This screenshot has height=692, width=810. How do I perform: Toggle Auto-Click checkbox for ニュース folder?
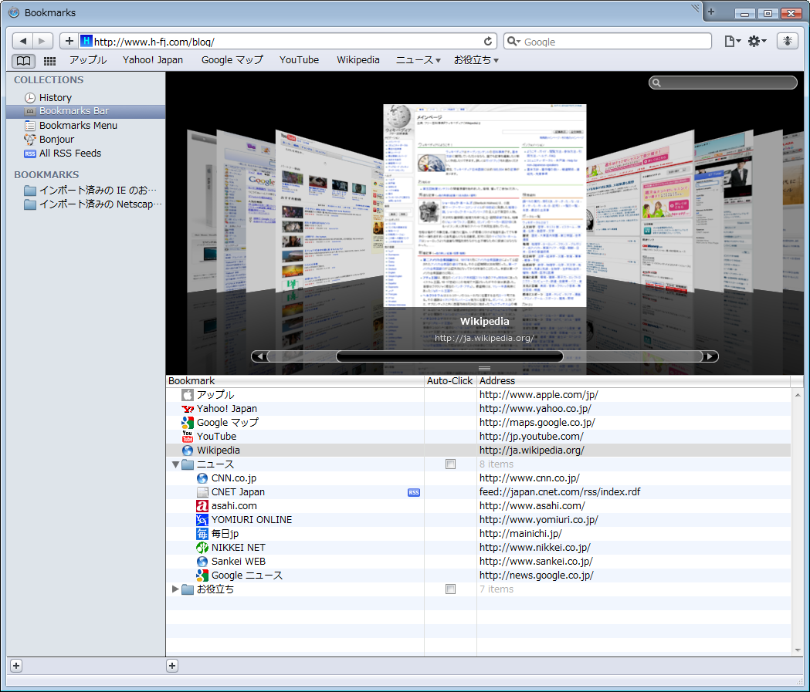pos(450,464)
